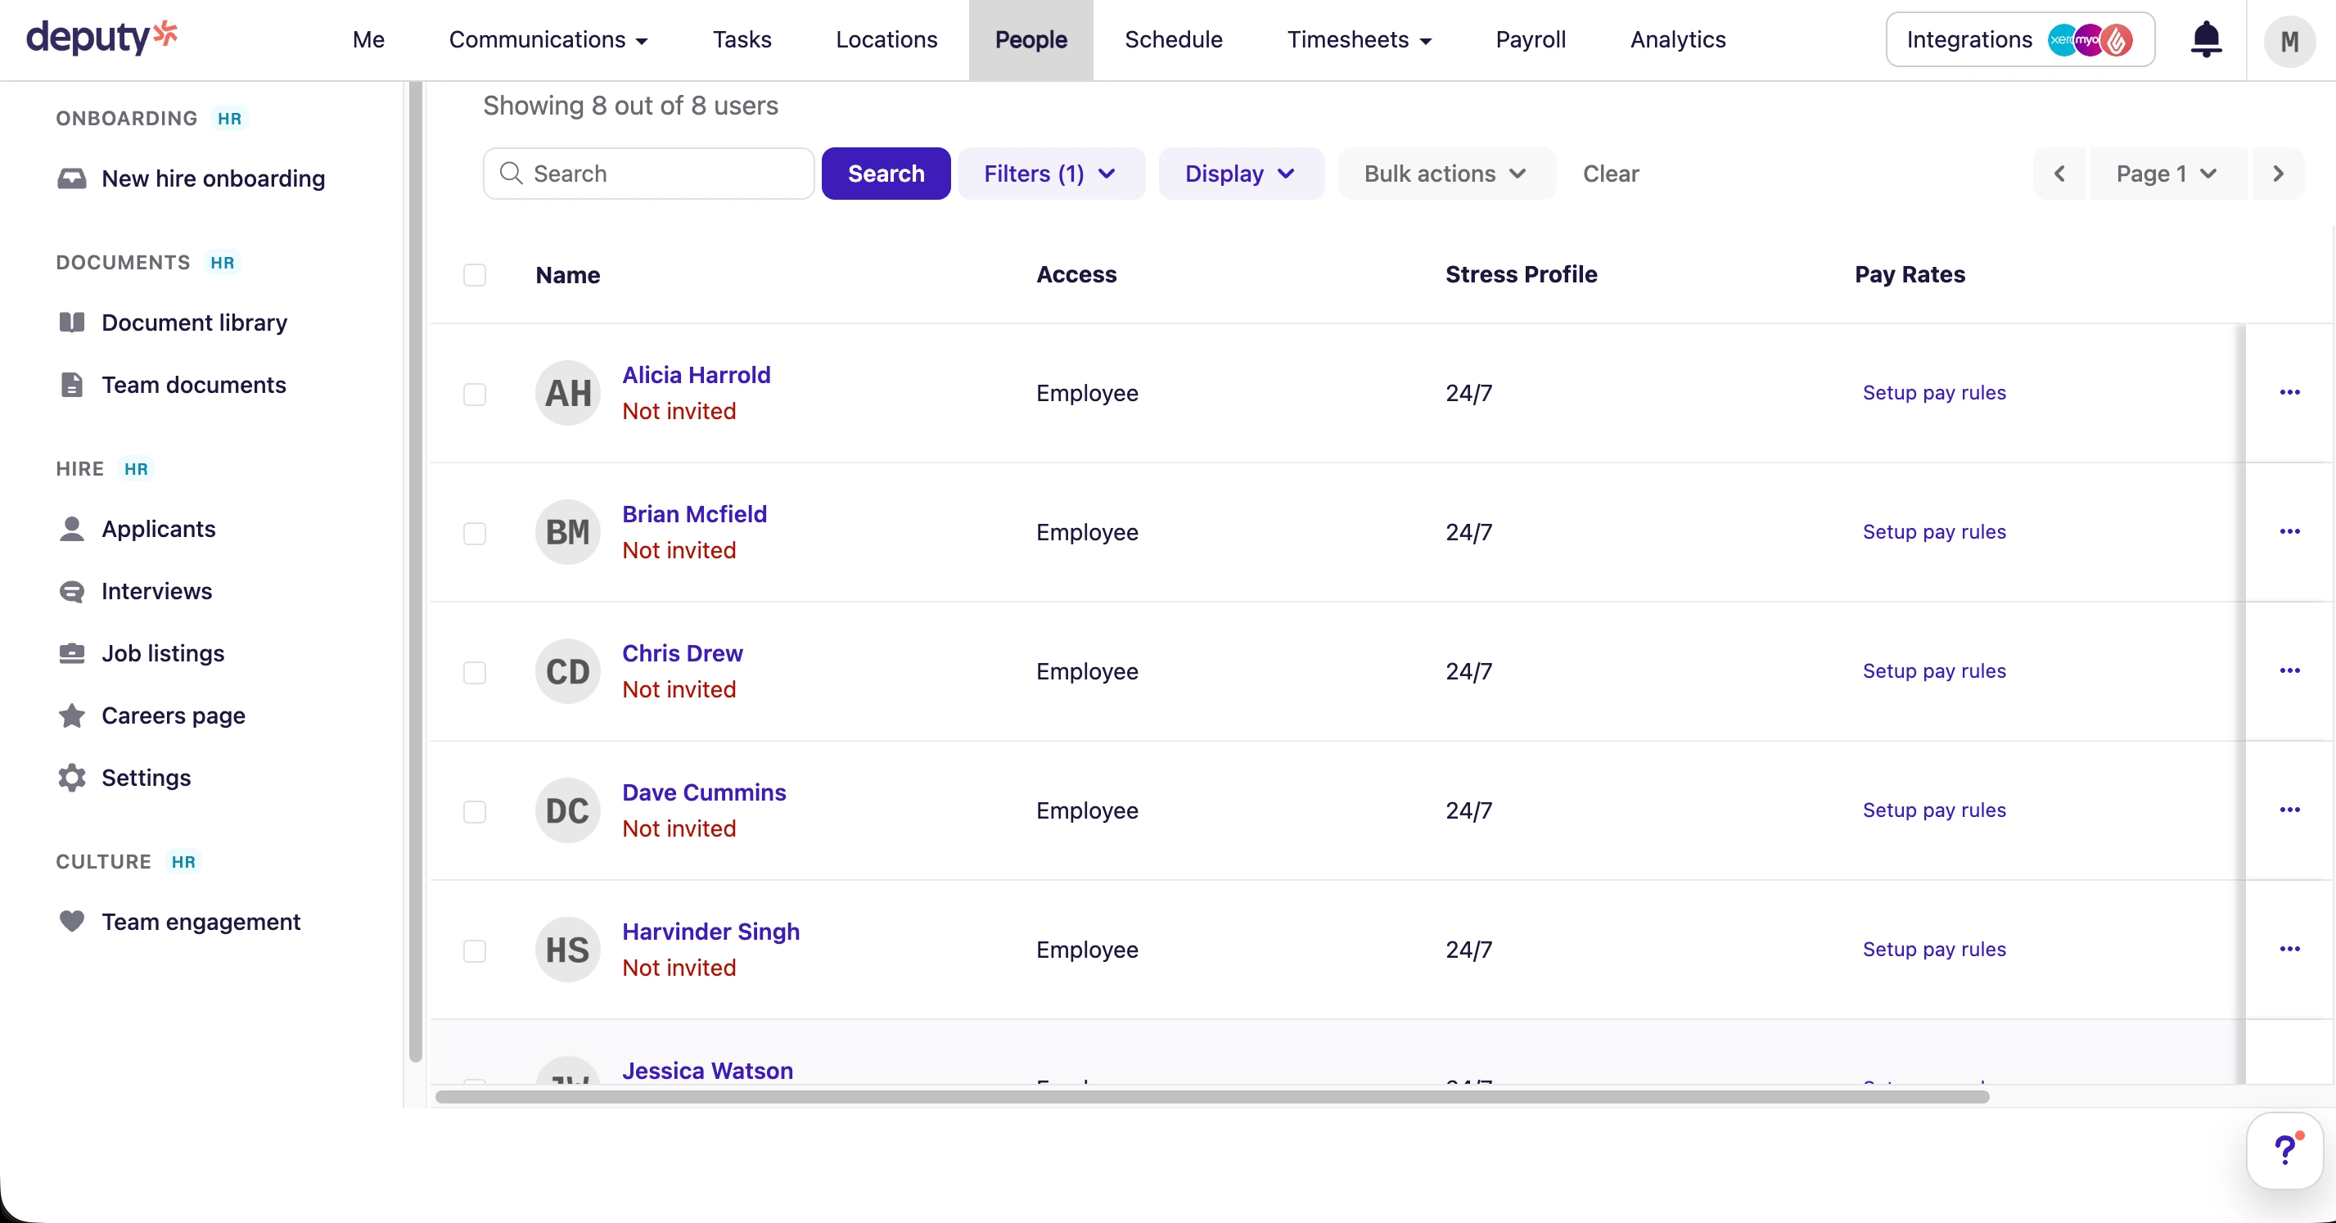
Task: Open the notifications bell
Action: coord(2205,39)
